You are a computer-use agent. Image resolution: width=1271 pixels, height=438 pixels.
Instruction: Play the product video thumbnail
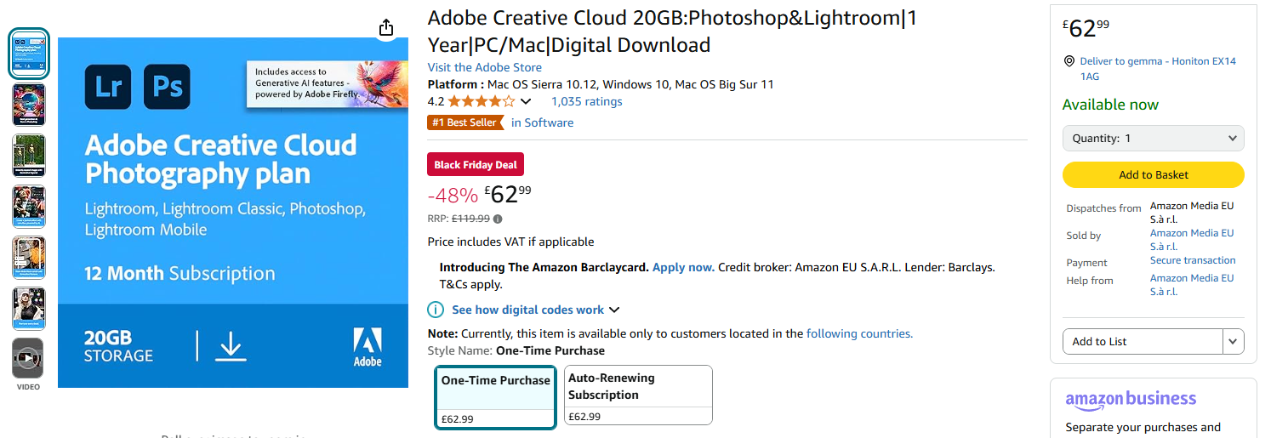(x=28, y=358)
